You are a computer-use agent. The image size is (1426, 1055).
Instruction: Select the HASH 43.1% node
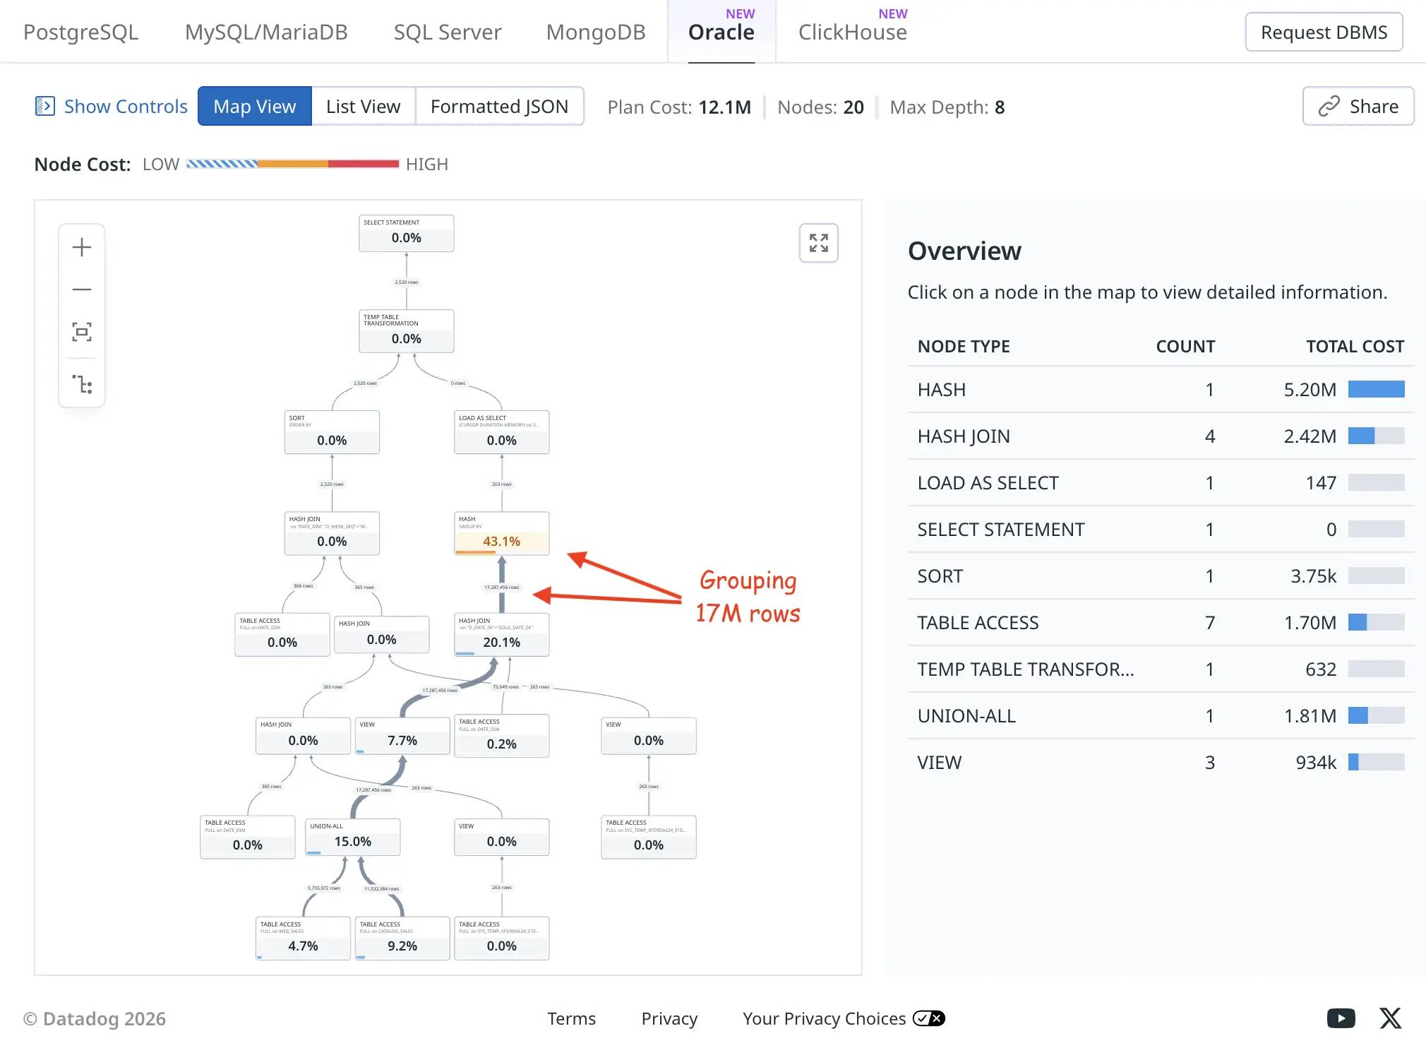point(501,534)
